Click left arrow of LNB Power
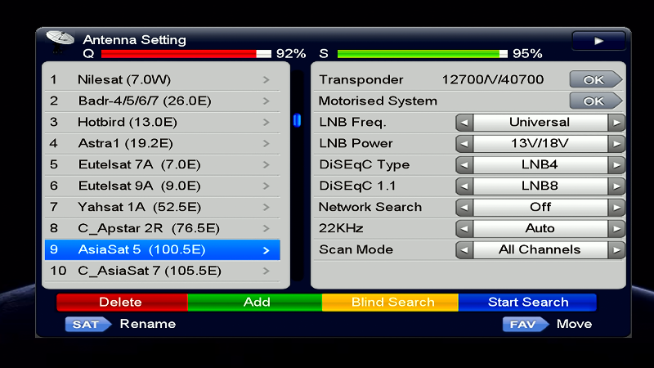Viewport: 654px width, 368px height. (x=464, y=144)
